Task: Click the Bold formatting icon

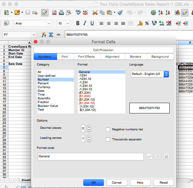Action: tap(78, 23)
